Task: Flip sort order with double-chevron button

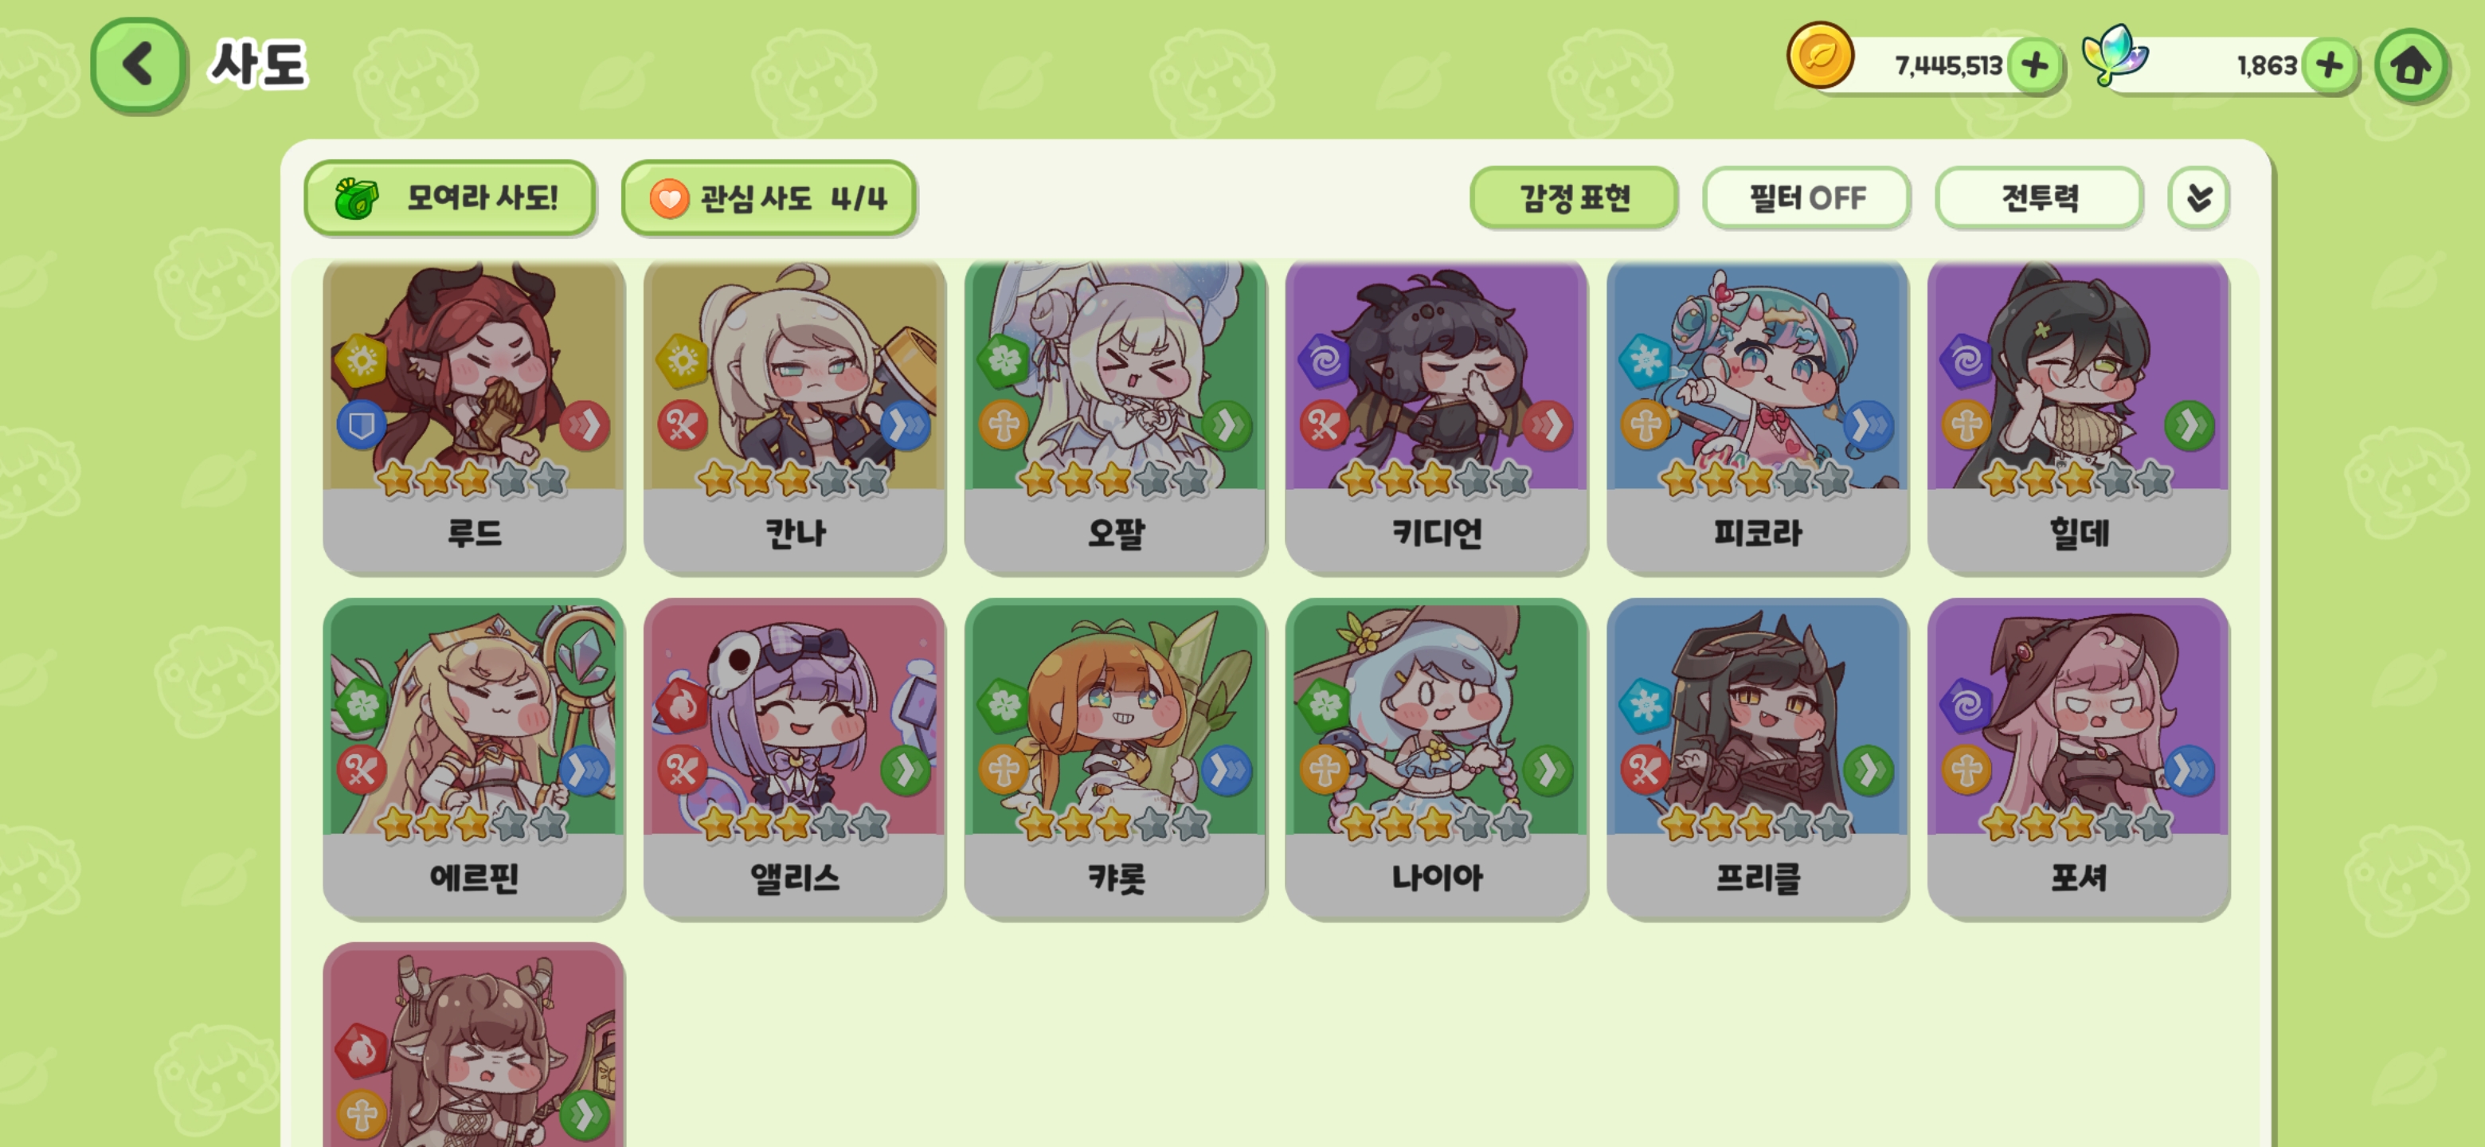Action: click(2197, 198)
